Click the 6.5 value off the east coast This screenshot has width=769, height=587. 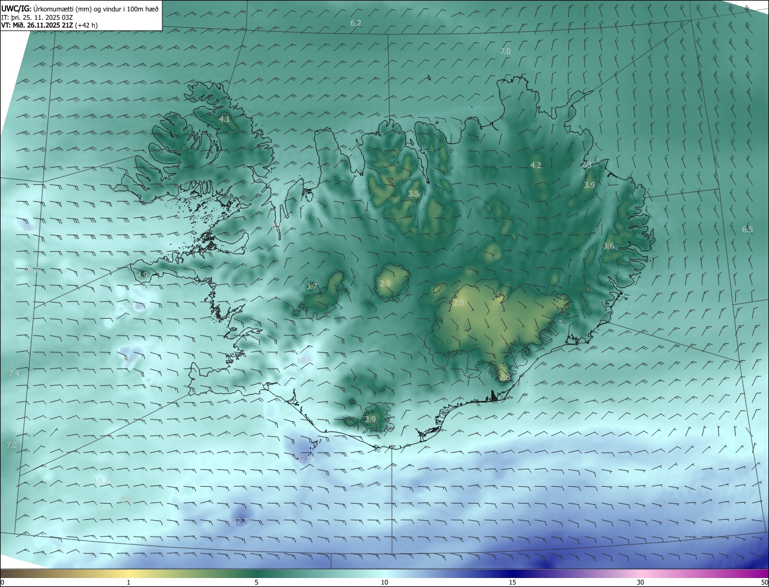pos(747,230)
